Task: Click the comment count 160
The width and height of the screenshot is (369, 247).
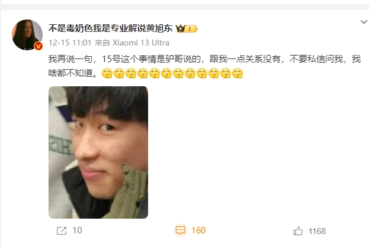Action: (198, 230)
